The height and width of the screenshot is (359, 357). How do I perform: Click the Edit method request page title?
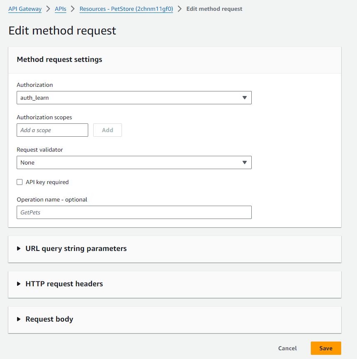point(62,31)
